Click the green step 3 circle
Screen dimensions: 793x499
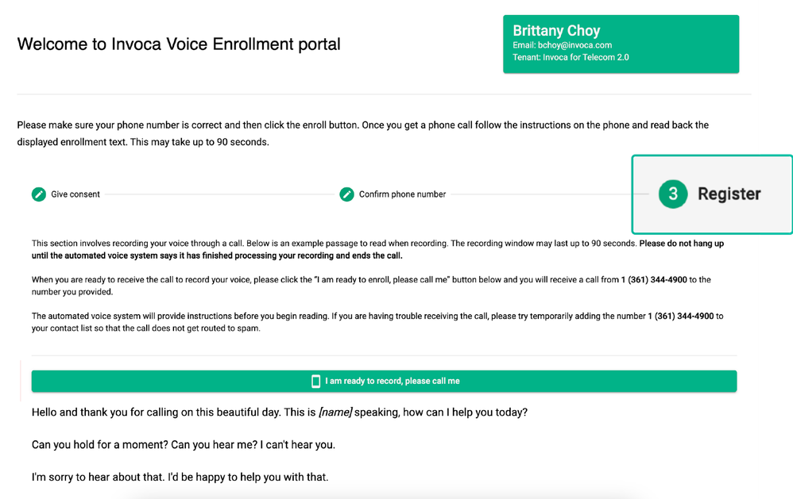tap(672, 194)
